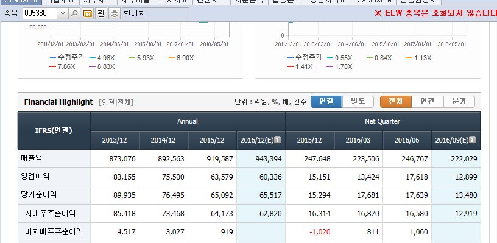The width and height of the screenshot is (497, 243).
Task: Click the 943,394 estimated sales cell
Action: pyautogui.click(x=261, y=159)
